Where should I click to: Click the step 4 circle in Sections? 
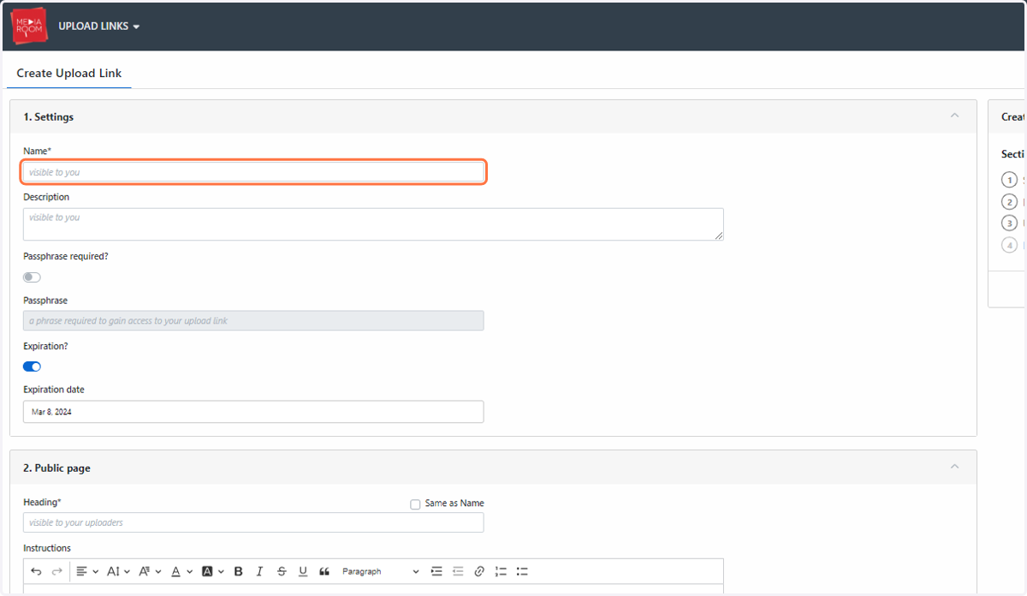(1010, 246)
